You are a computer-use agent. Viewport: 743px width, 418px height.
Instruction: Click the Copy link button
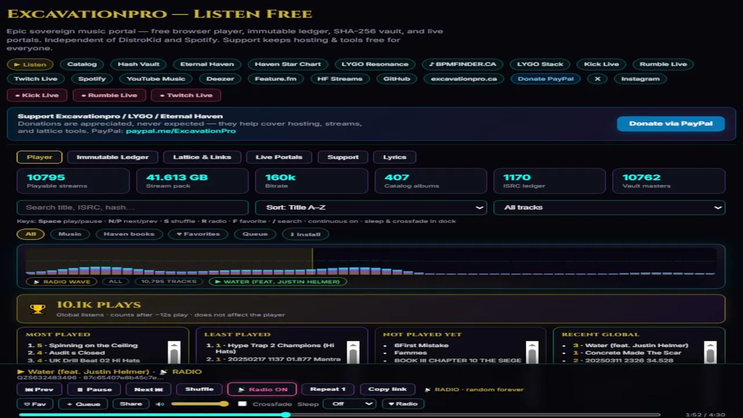[x=387, y=390]
